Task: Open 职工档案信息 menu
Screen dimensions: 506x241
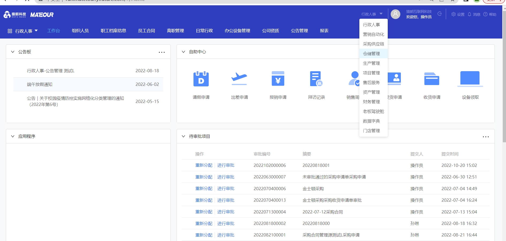Action: point(113,31)
